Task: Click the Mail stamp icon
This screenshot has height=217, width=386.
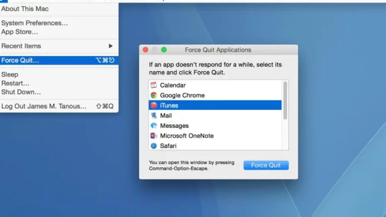Action: (154, 116)
